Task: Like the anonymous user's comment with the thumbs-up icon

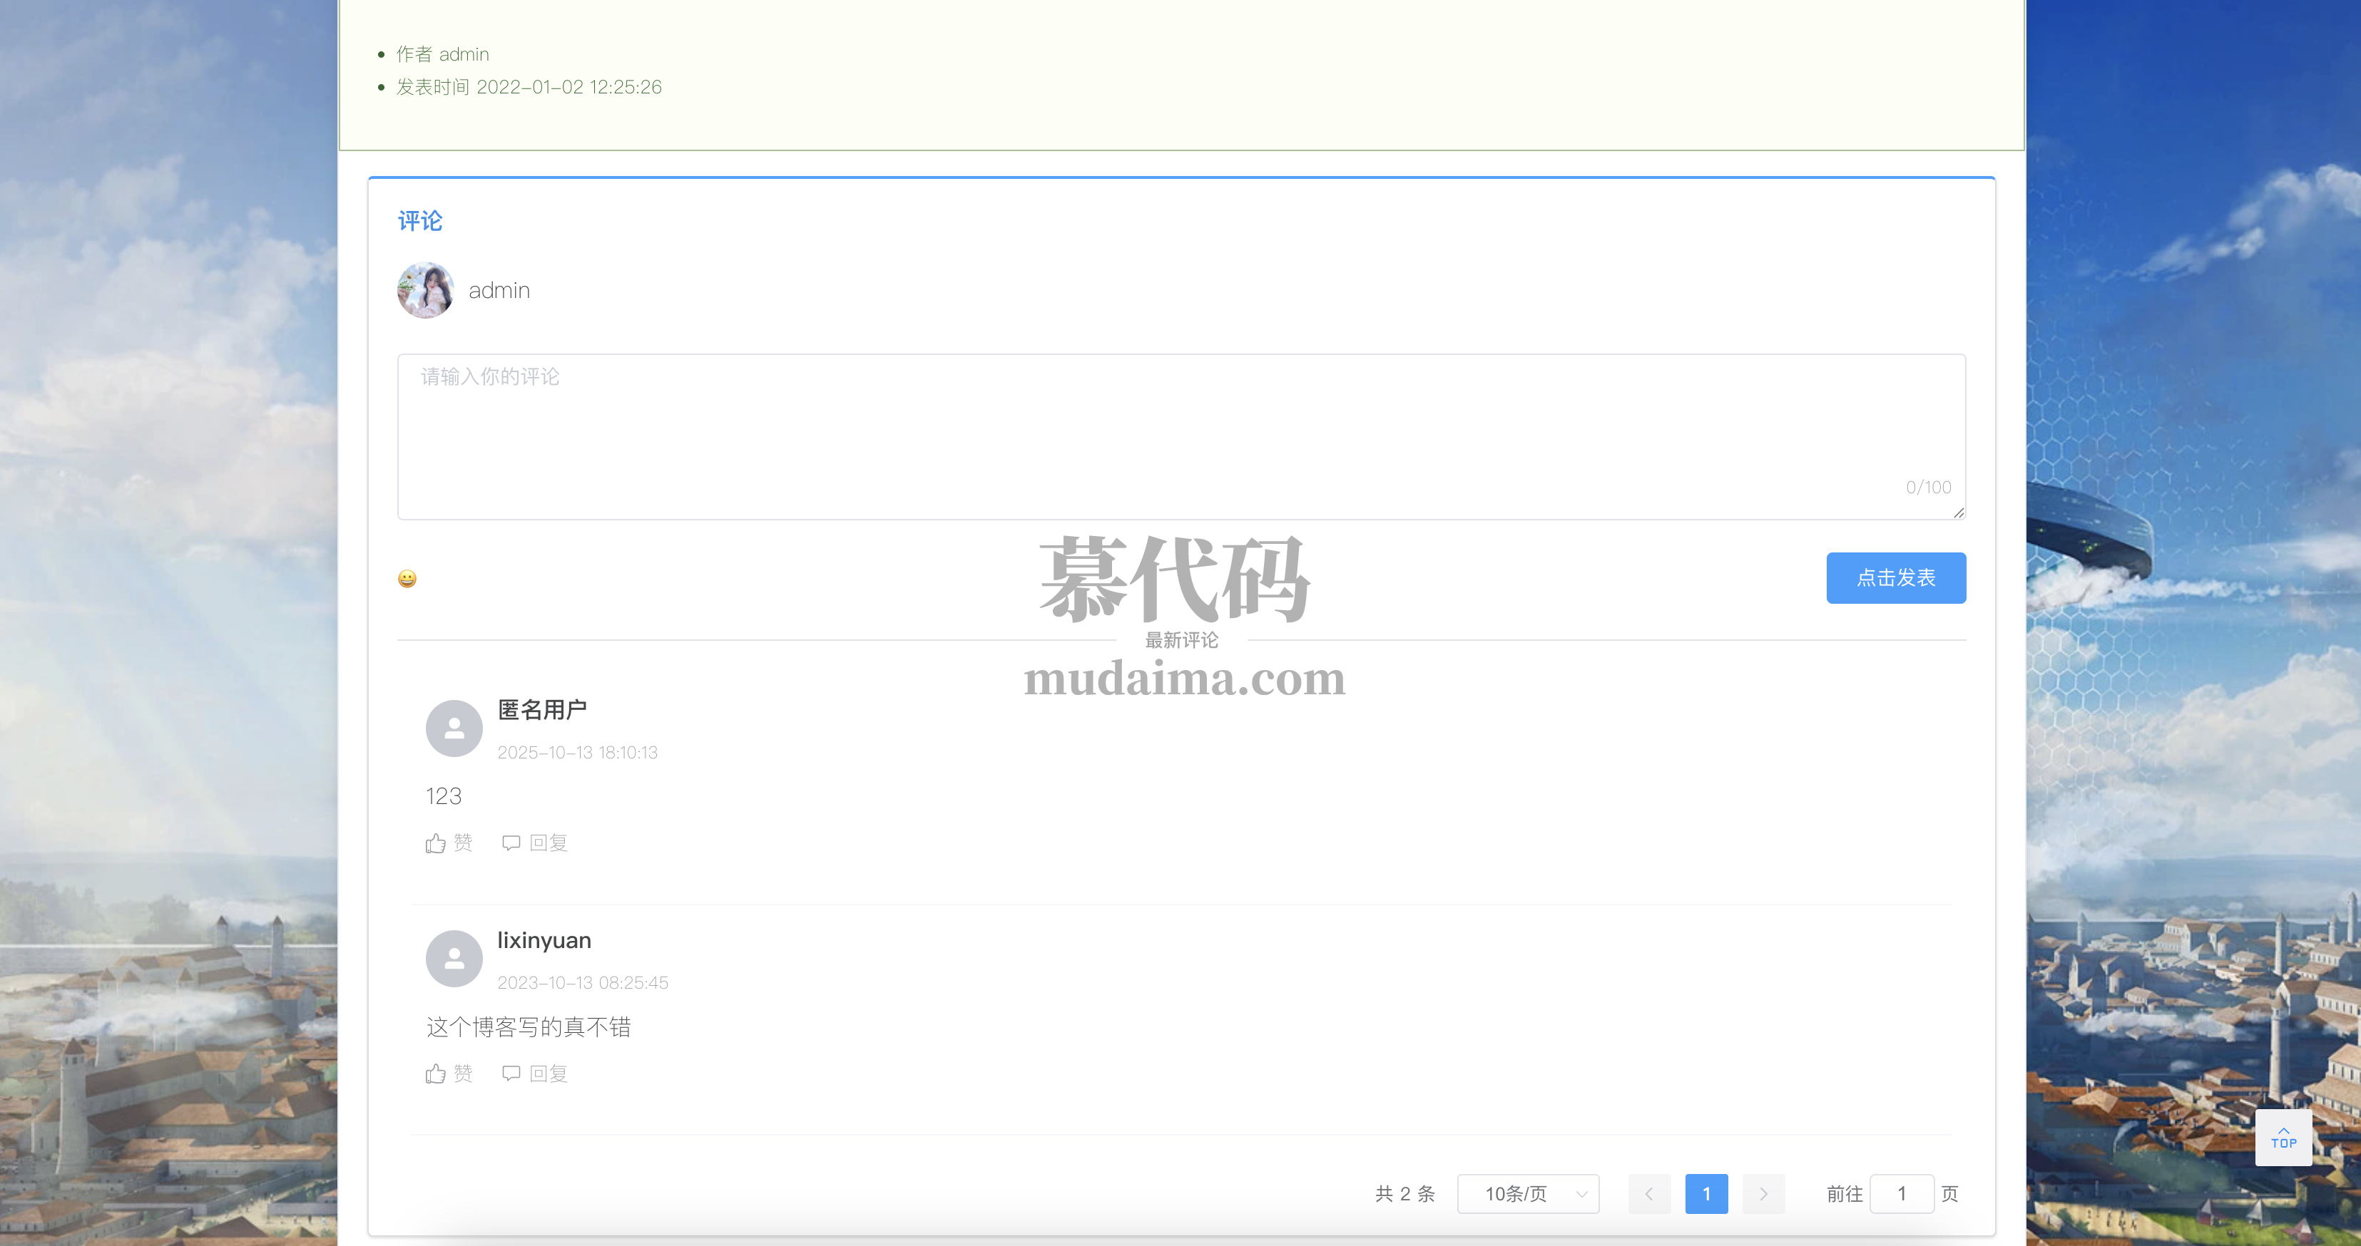Action: [x=437, y=843]
